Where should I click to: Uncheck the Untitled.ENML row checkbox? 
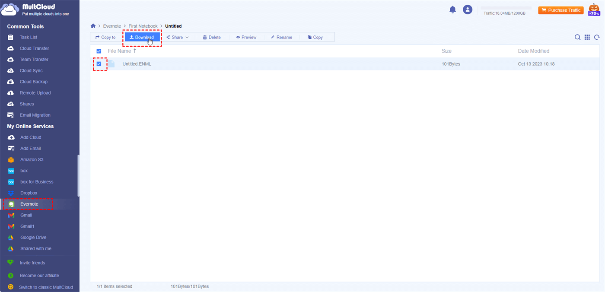99,64
